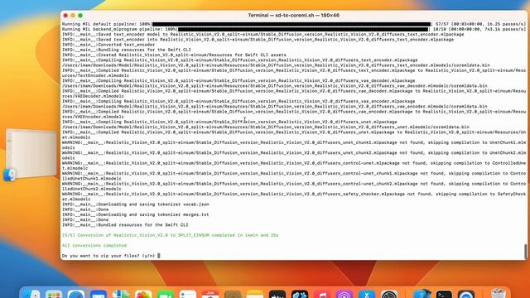Click 'Downloading and saving tokenizer vocab.json' line

(135, 204)
